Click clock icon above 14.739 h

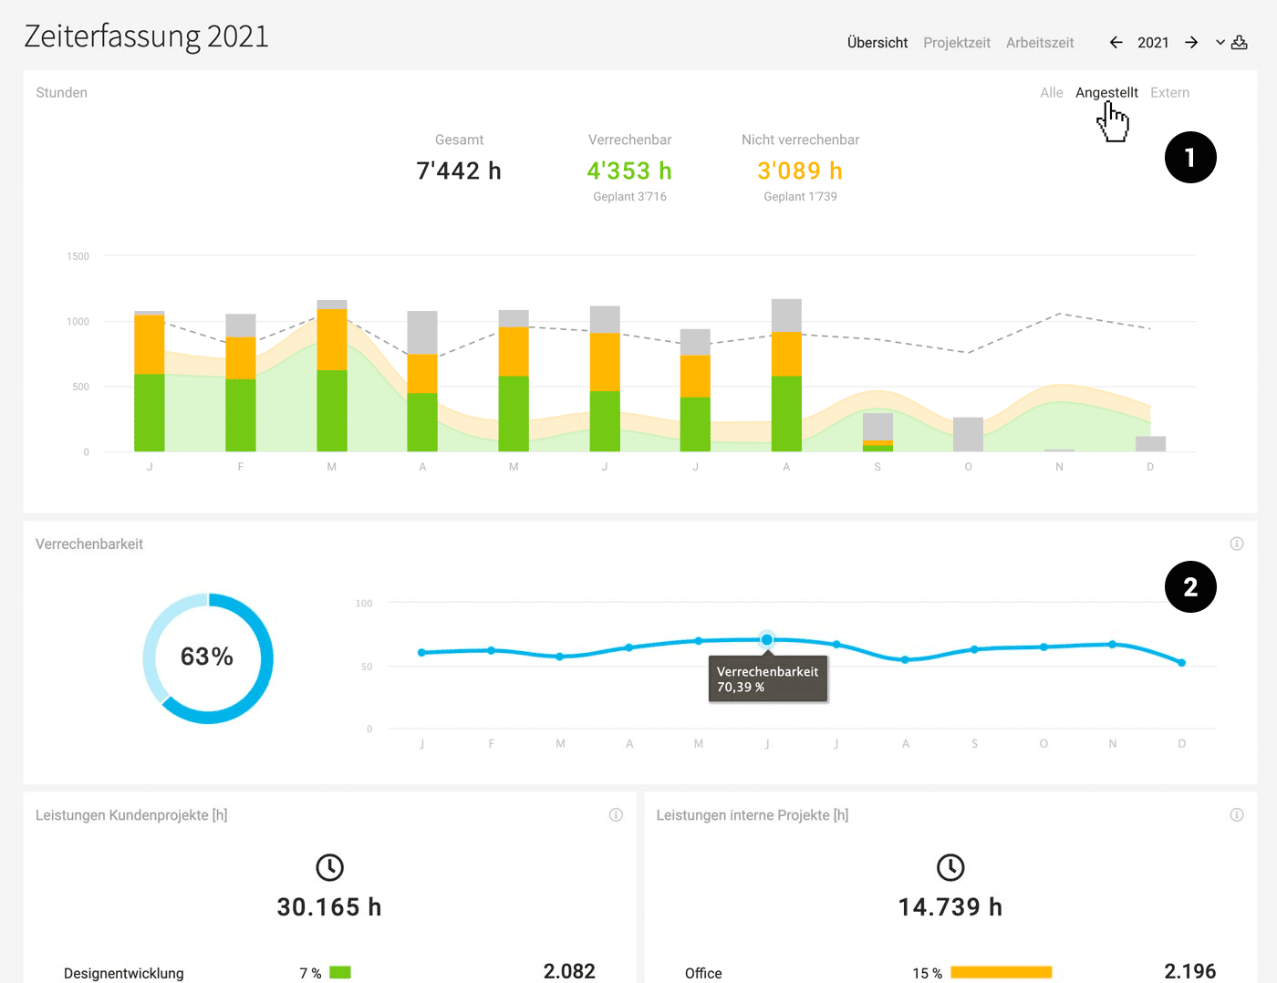(950, 867)
